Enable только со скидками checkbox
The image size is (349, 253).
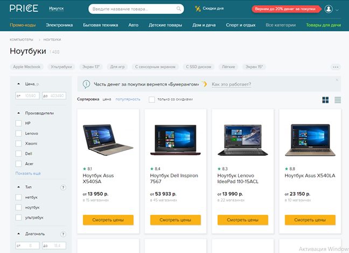coord(152,99)
